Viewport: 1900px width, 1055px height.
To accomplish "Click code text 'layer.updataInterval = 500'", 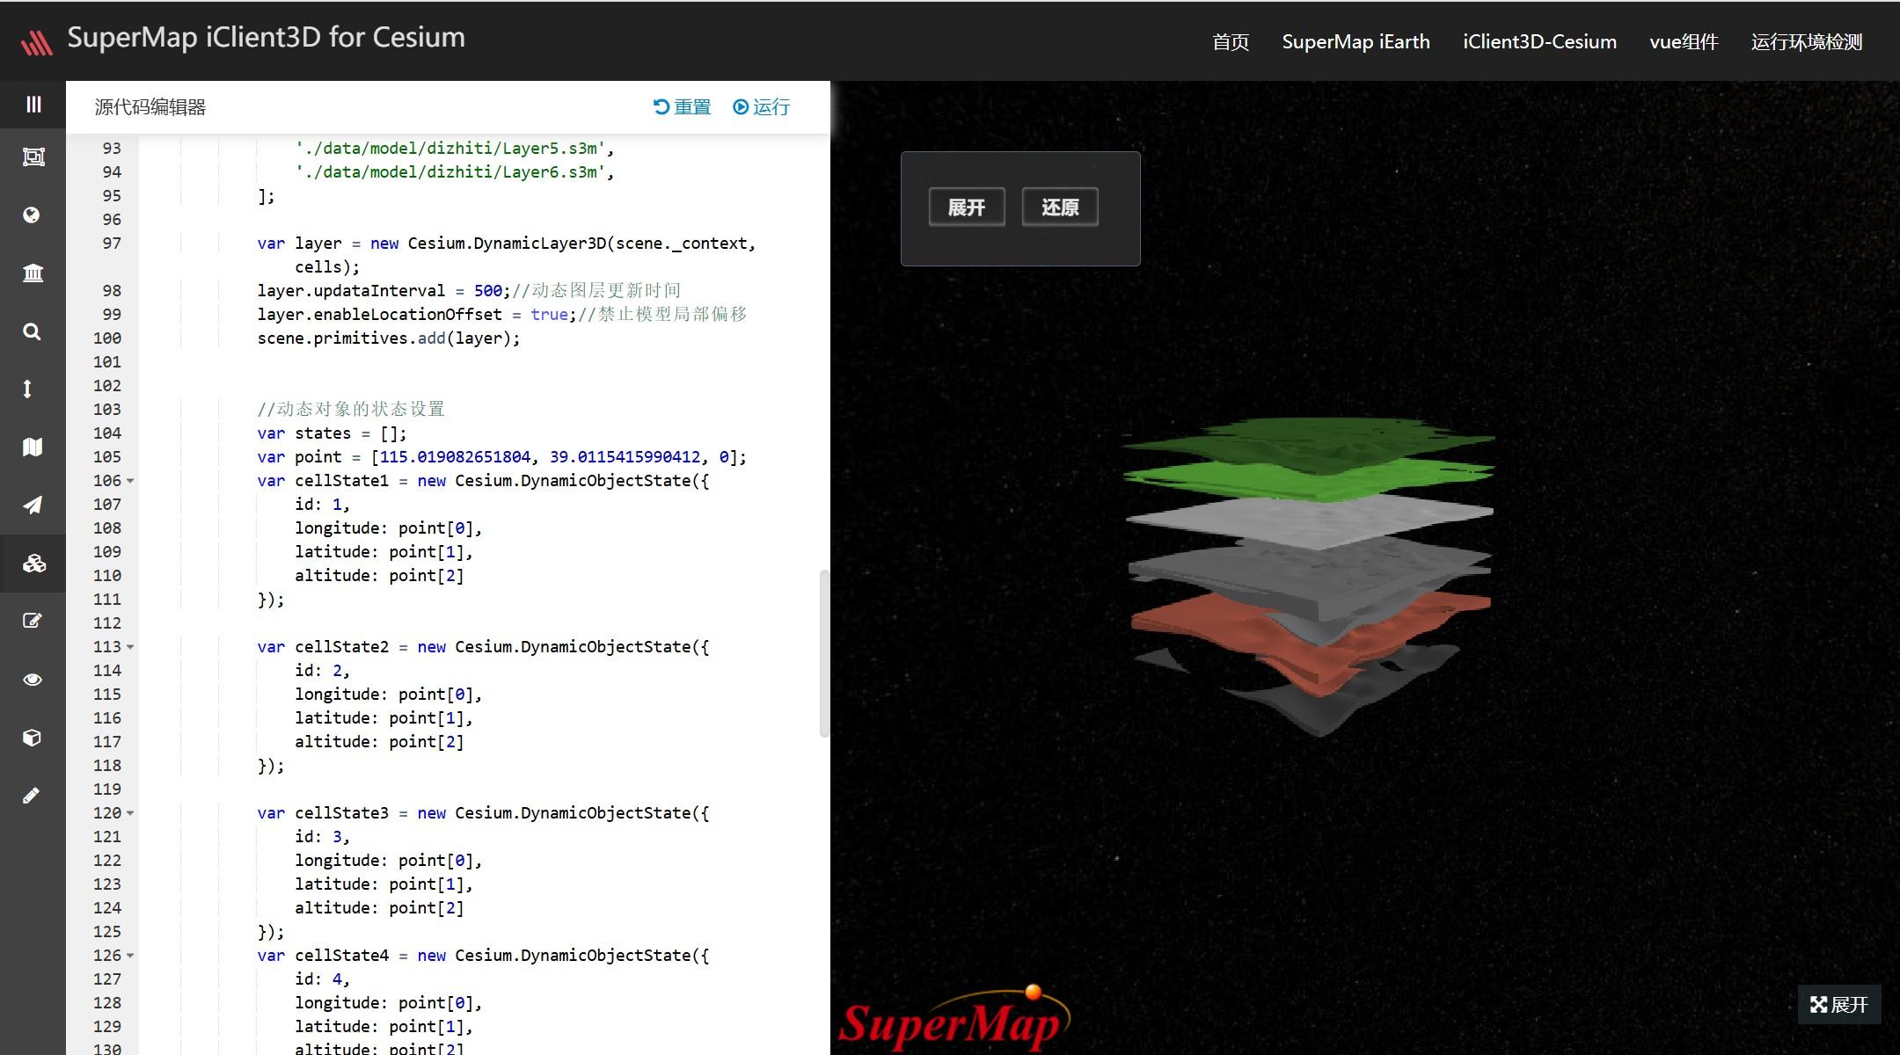I will click(380, 291).
